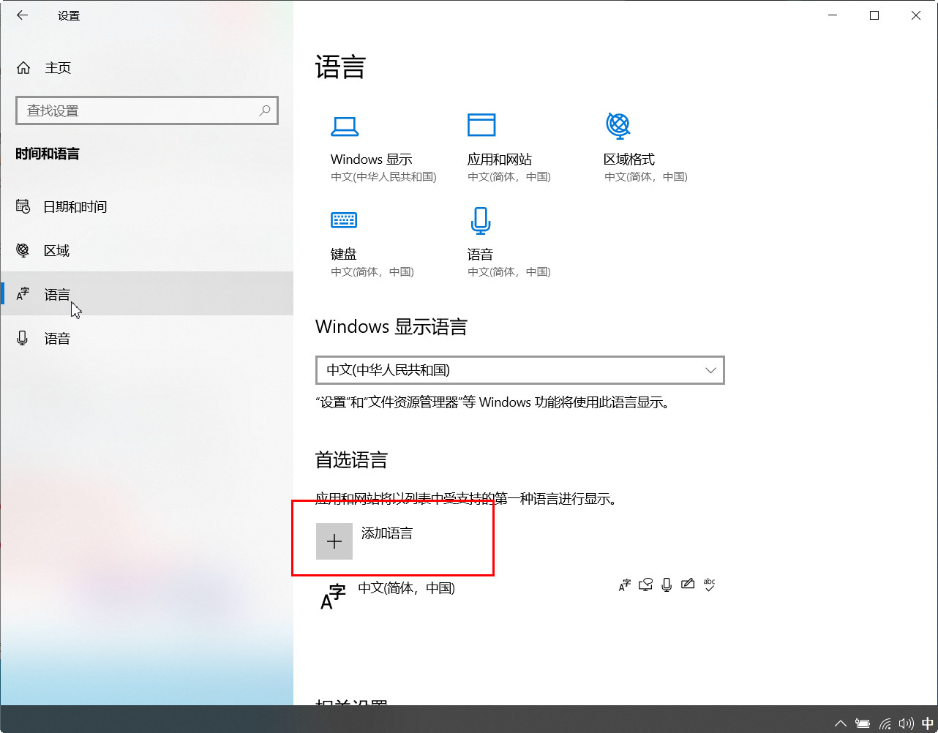Click the handwriting support indicator icon
Image resolution: width=938 pixels, height=733 pixels.
pyautogui.click(x=688, y=584)
